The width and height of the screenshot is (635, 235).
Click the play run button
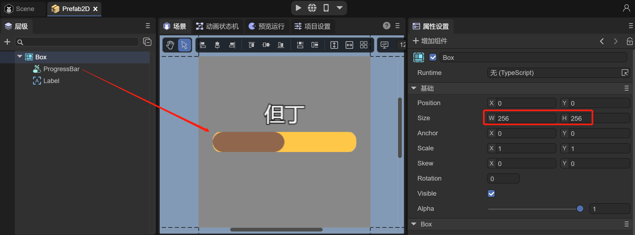click(298, 8)
